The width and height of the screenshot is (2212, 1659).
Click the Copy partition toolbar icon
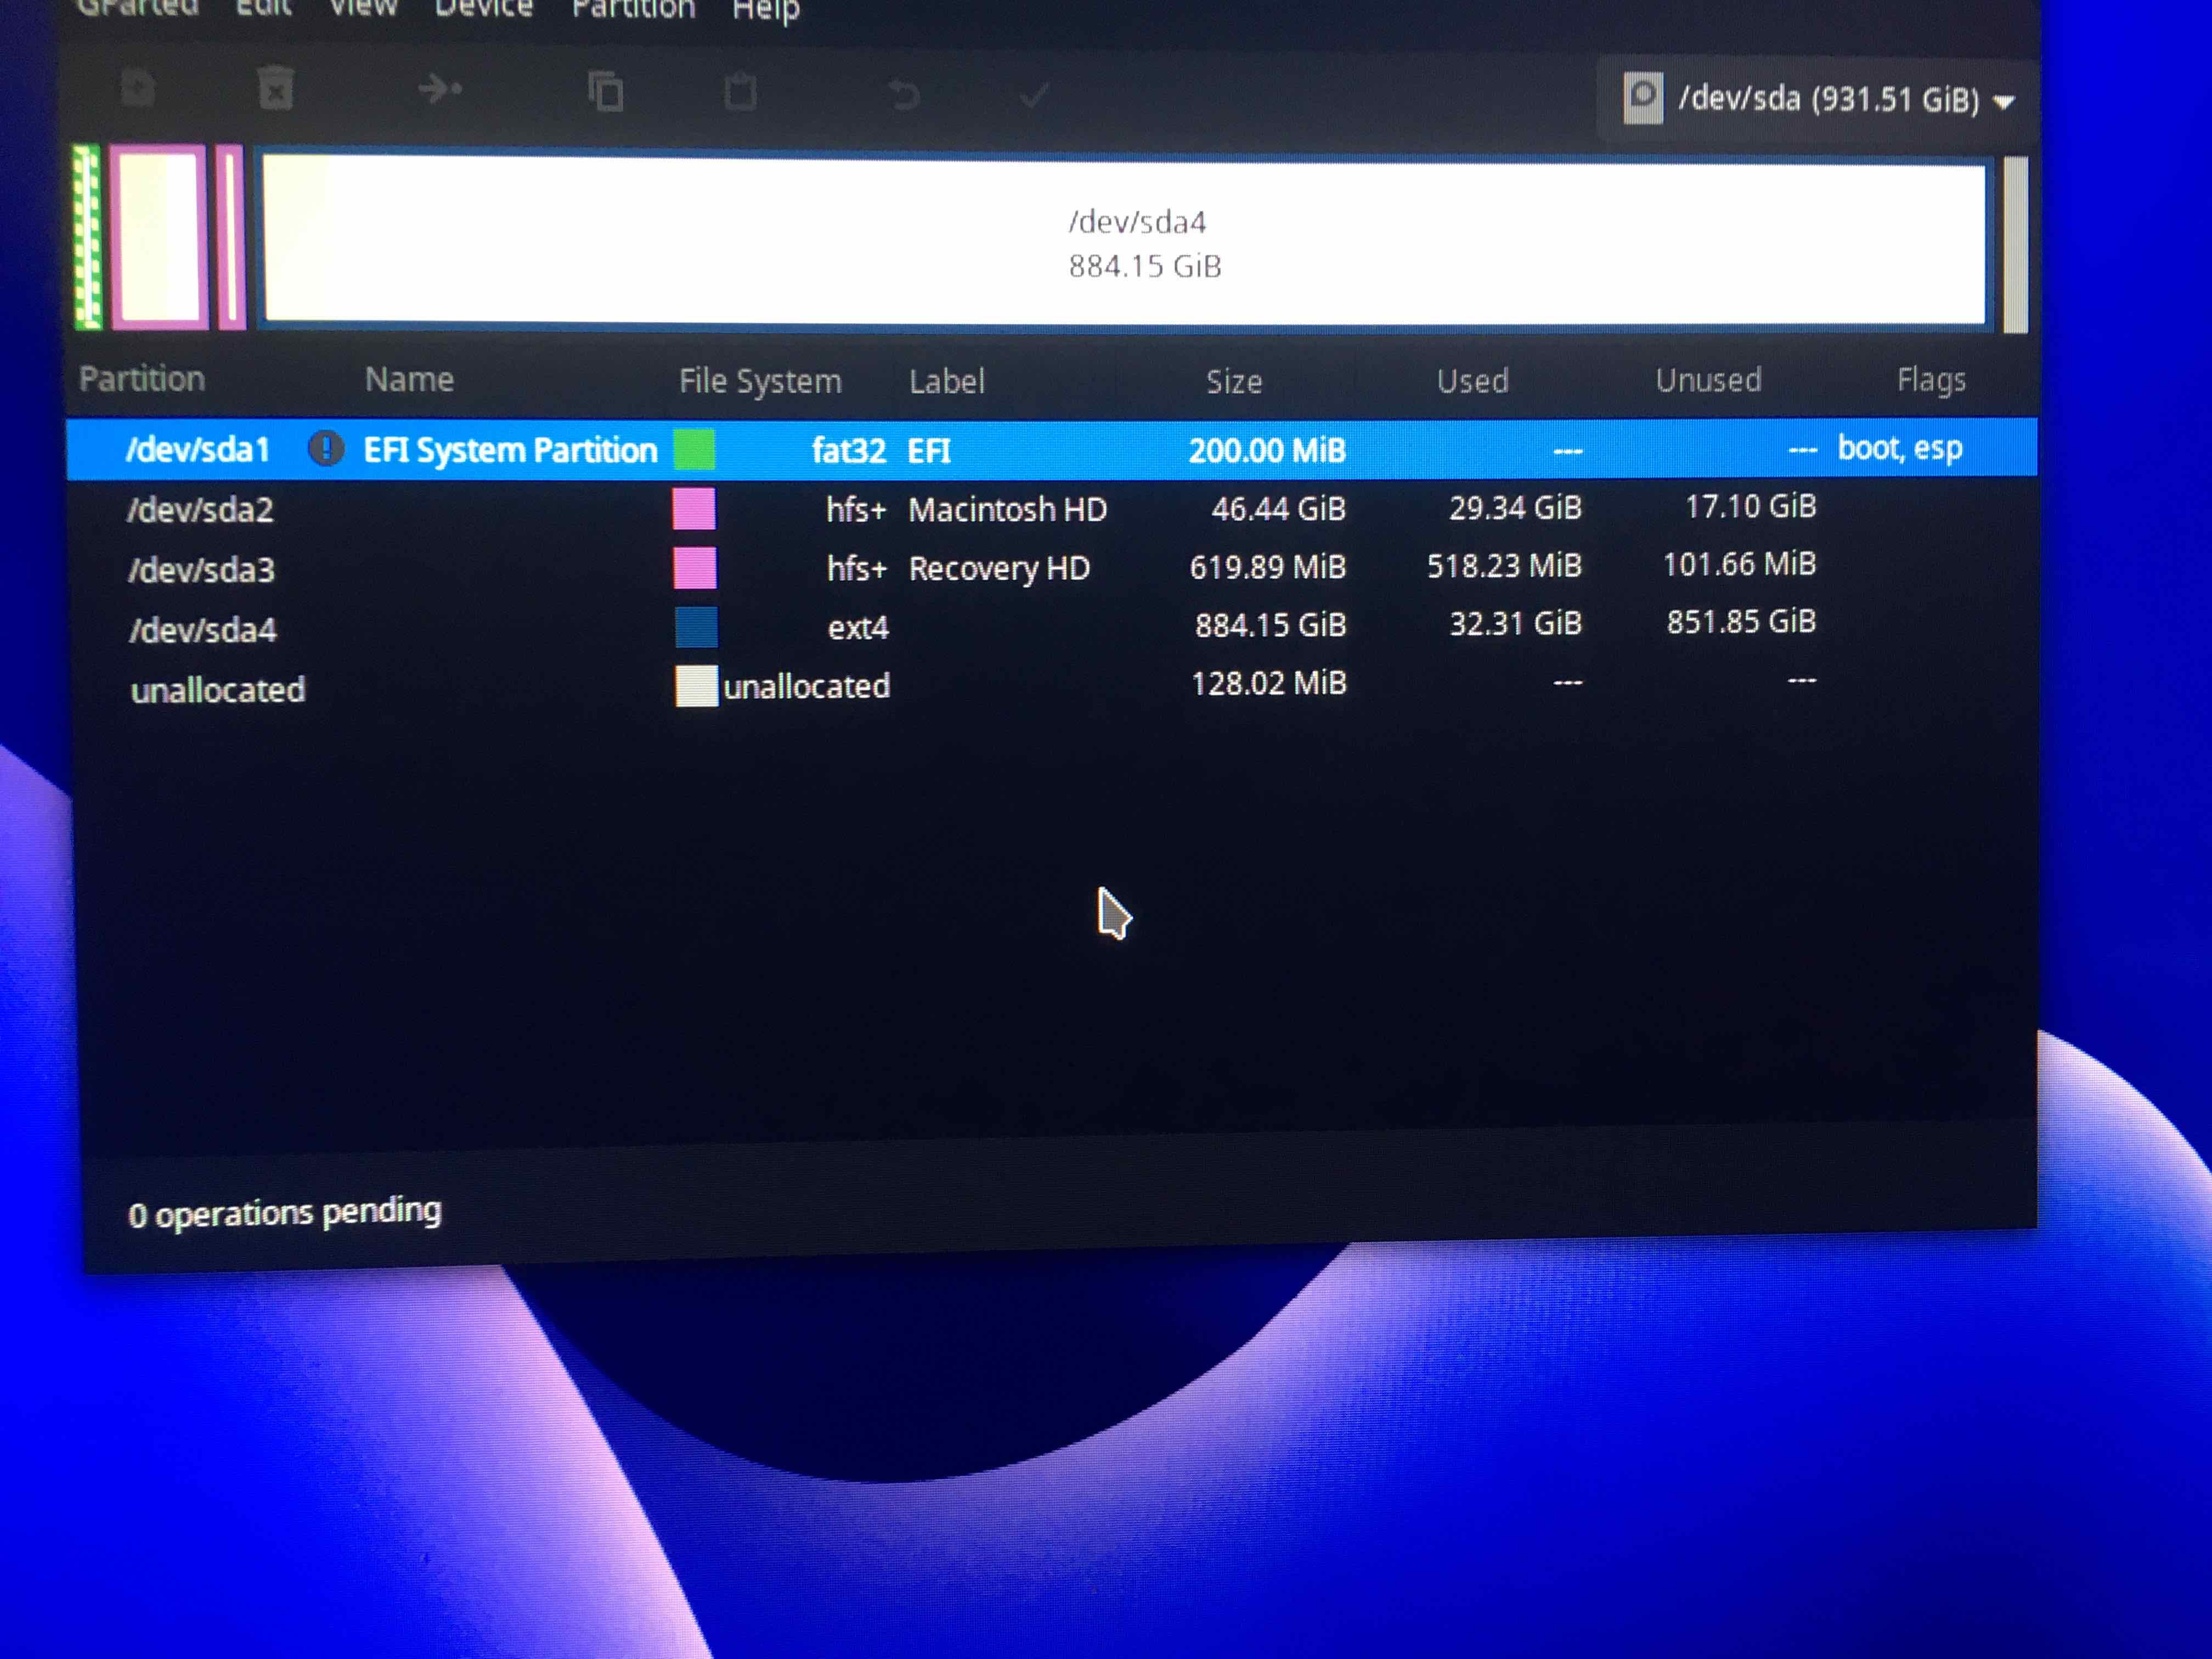(x=606, y=93)
